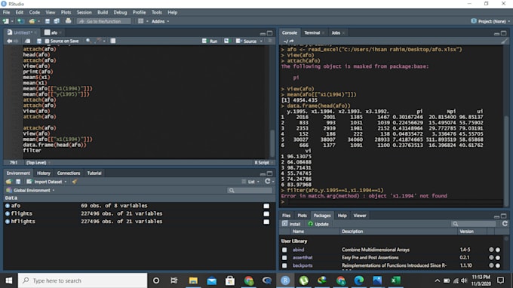Click the refresh environment icon
This screenshot has width=513, height=288.
(268, 182)
